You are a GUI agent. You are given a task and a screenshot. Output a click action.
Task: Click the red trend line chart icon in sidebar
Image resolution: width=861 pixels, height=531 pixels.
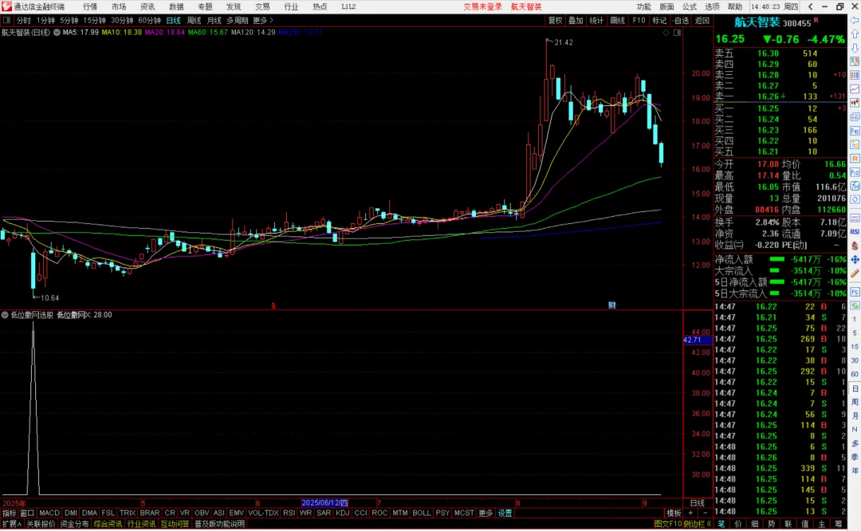pos(855,89)
